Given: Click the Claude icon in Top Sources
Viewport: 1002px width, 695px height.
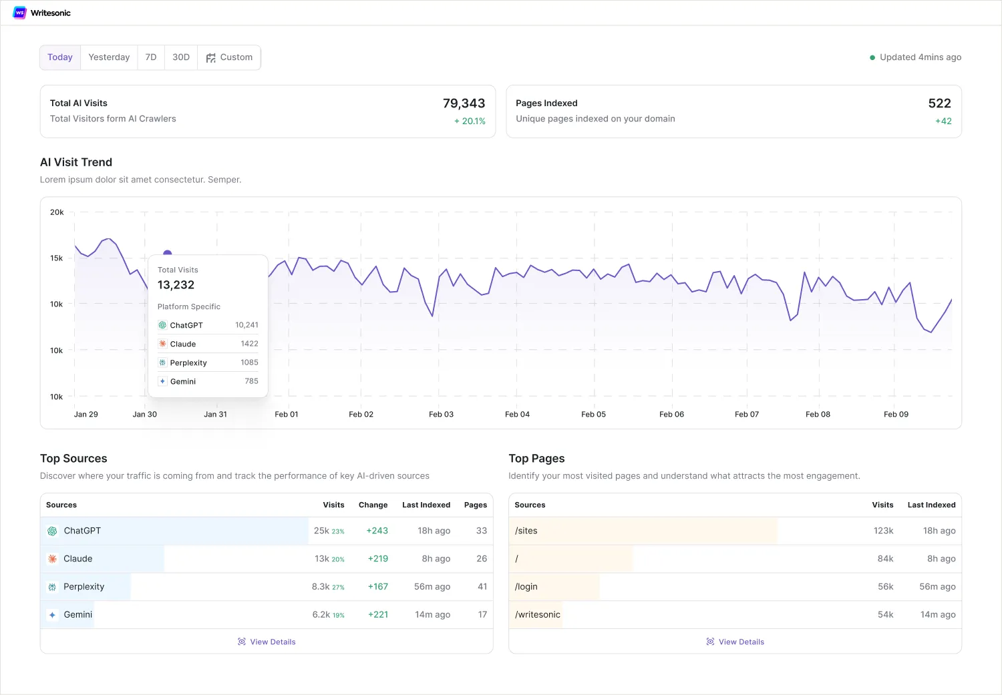Looking at the screenshot, I should [52, 559].
